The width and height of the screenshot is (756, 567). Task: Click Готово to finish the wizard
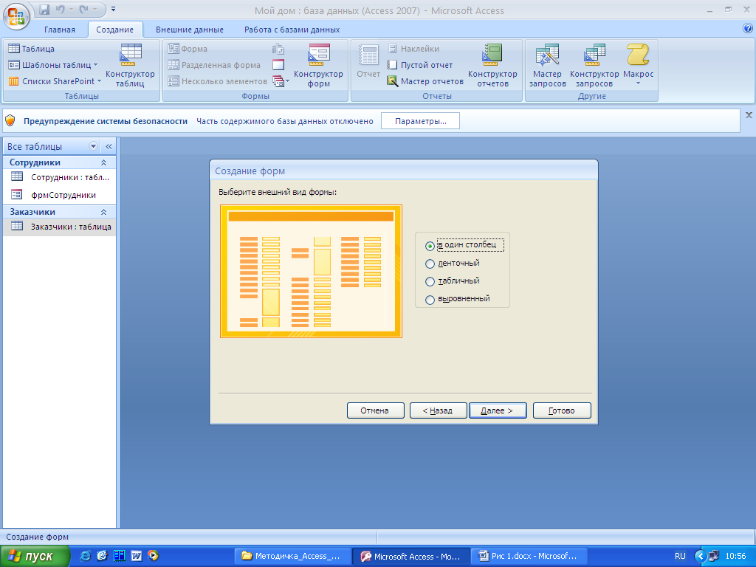point(562,410)
